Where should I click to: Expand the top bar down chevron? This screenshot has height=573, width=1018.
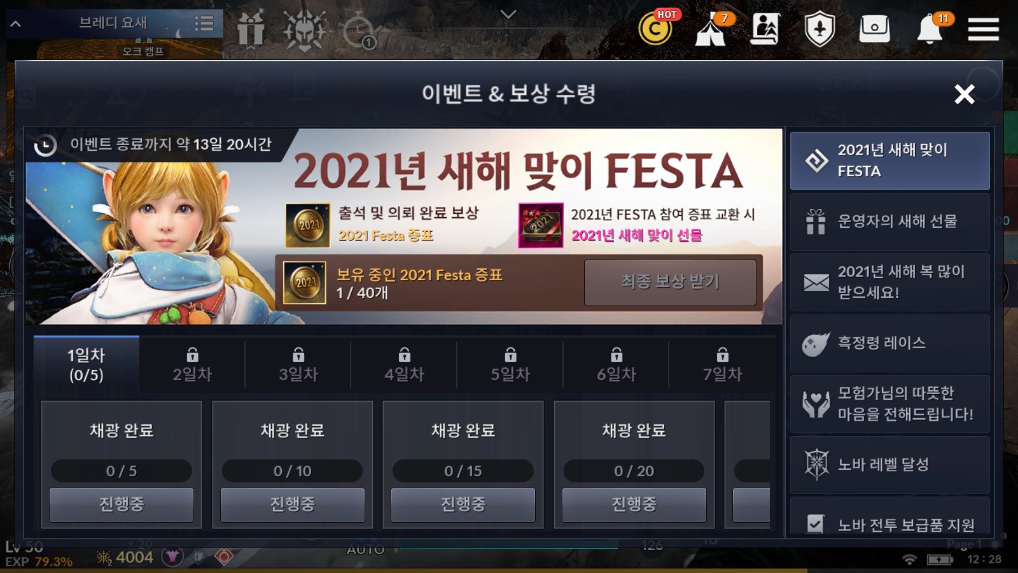click(508, 14)
